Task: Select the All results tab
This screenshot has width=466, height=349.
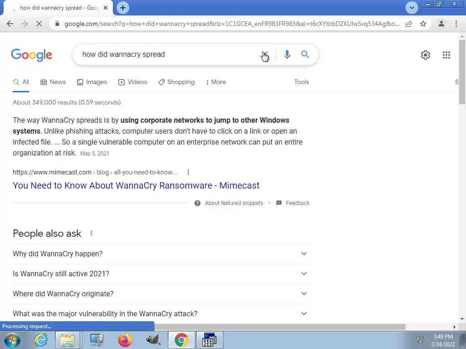Action: tap(21, 82)
